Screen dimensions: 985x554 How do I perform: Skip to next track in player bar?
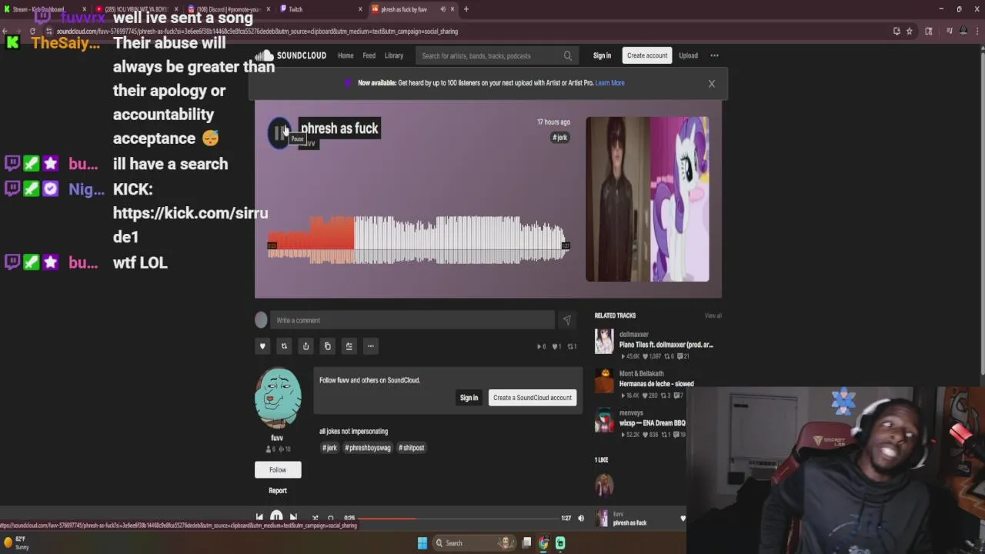[293, 518]
